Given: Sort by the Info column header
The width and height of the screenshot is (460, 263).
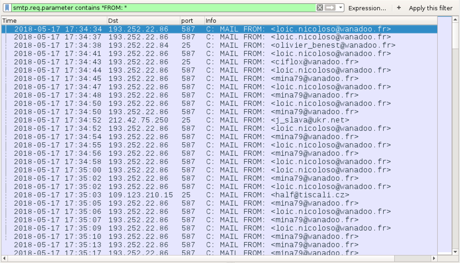Looking at the screenshot, I should (x=321, y=20).
